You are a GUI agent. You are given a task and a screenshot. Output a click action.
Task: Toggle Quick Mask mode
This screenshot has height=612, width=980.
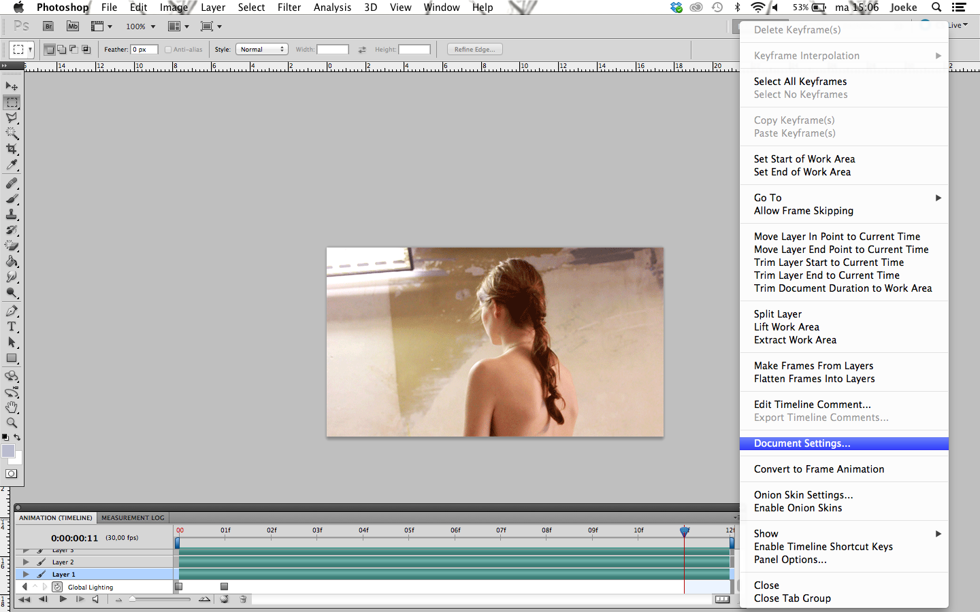(x=12, y=474)
